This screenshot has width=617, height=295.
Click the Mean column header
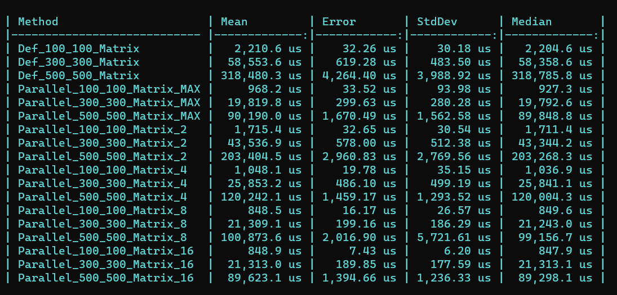tap(234, 22)
